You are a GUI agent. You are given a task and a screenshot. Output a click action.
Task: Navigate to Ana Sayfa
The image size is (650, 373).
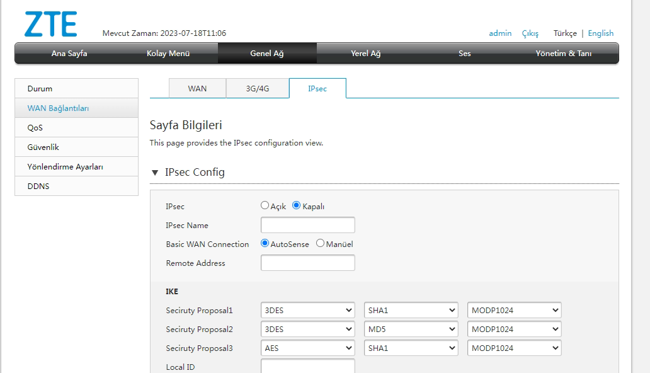[x=69, y=54]
